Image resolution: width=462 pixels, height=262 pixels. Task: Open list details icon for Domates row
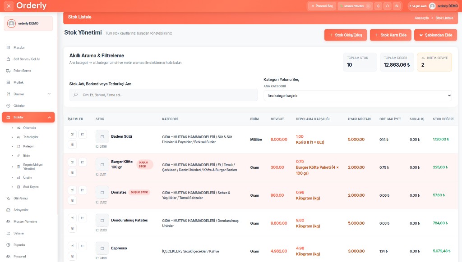[82, 190]
